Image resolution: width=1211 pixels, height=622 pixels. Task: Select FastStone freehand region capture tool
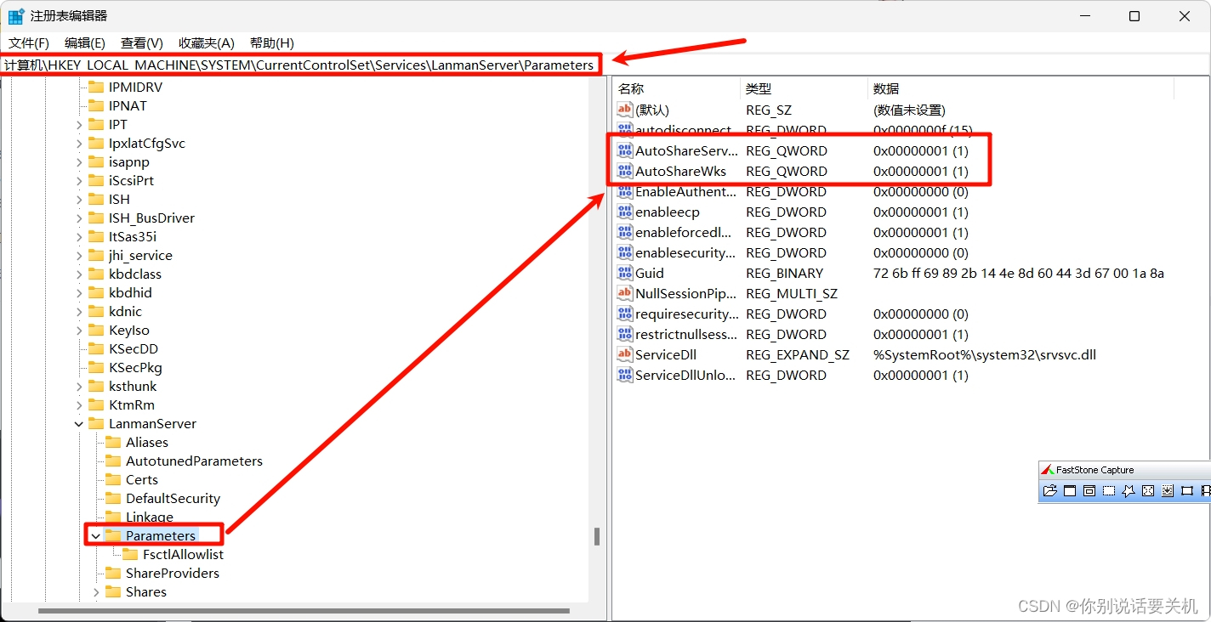pos(1129,490)
